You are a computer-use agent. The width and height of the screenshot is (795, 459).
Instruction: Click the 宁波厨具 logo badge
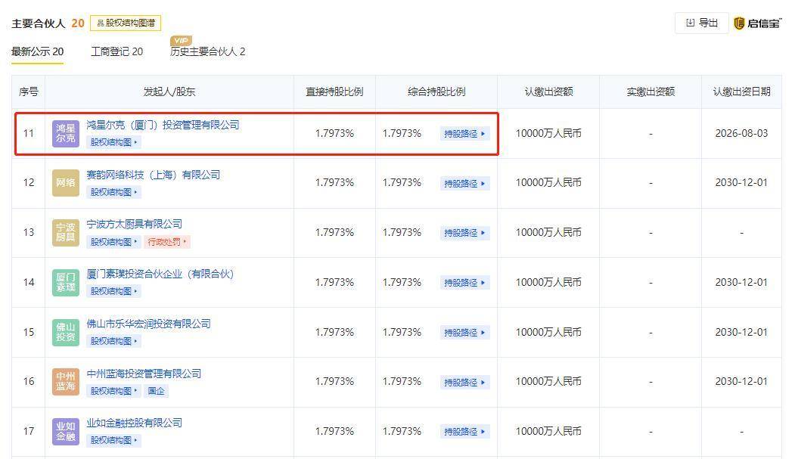tap(66, 233)
